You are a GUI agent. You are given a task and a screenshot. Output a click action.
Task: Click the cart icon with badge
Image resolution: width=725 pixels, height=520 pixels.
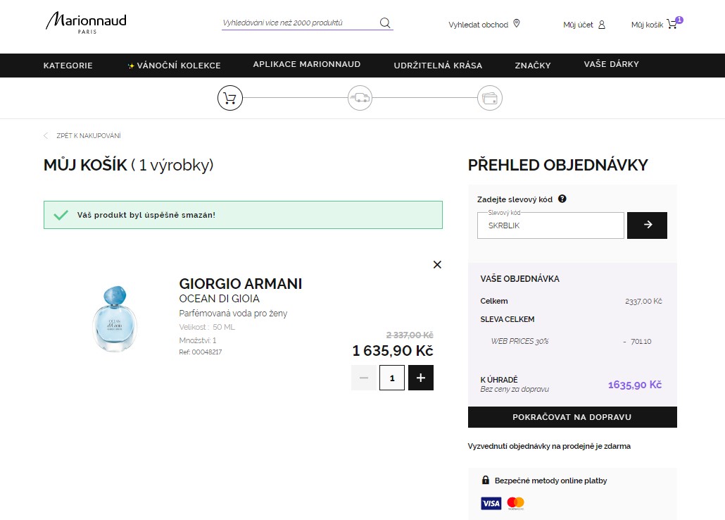[x=674, y=23]
